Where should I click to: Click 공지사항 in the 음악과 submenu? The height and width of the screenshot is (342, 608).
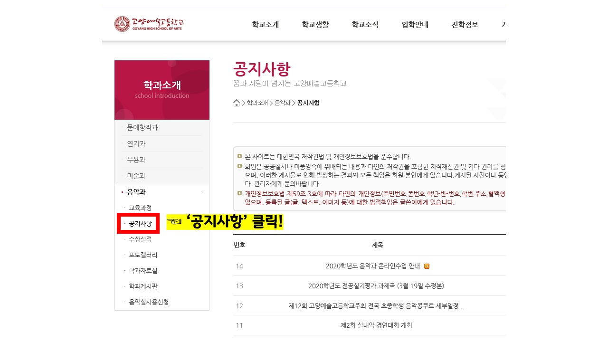tap(140, 224)
